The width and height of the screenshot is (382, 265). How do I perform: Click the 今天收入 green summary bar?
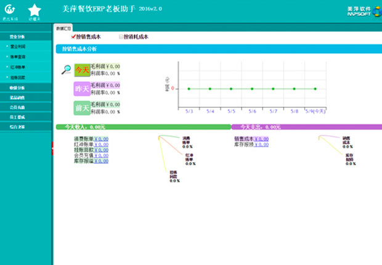tap(142, 127)
